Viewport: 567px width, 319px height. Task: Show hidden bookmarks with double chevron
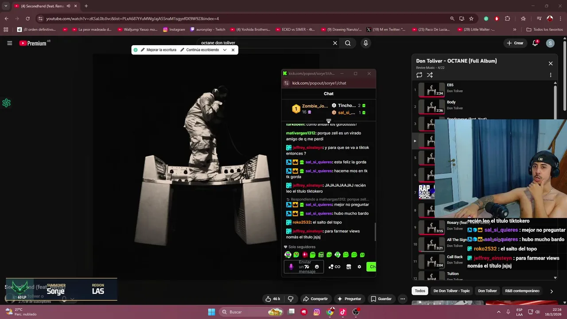514,30
